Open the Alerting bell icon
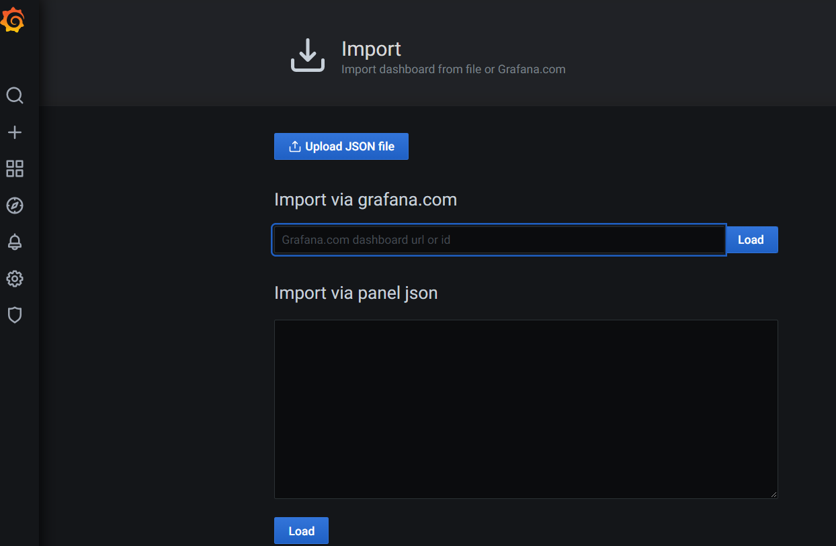The height and width of the screenshot is (546, 836). tap(15, 242)
